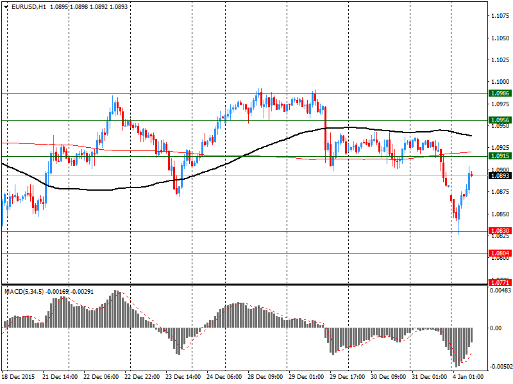This screenshot has width=513, height=384.
Task: Click the 22 Dec 22:00 time label
Action: pos(142,377)
